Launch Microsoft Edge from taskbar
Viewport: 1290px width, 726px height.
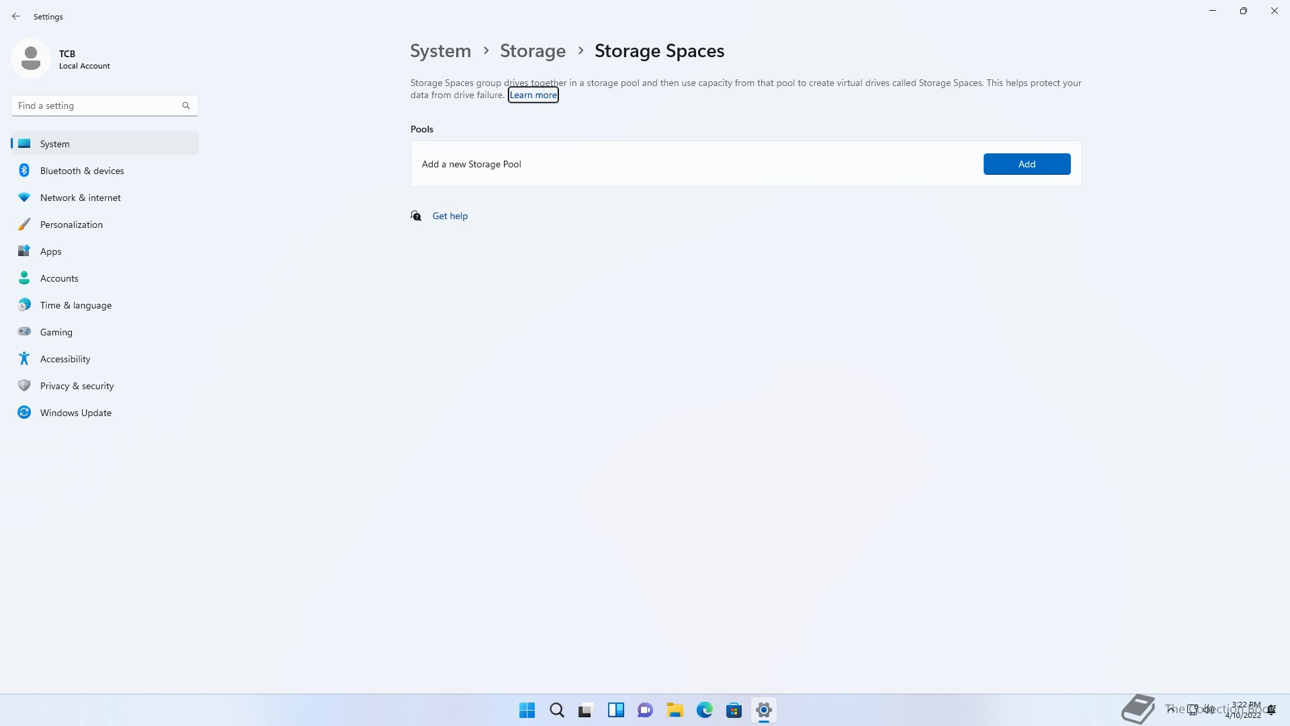(x=705, y=710)
